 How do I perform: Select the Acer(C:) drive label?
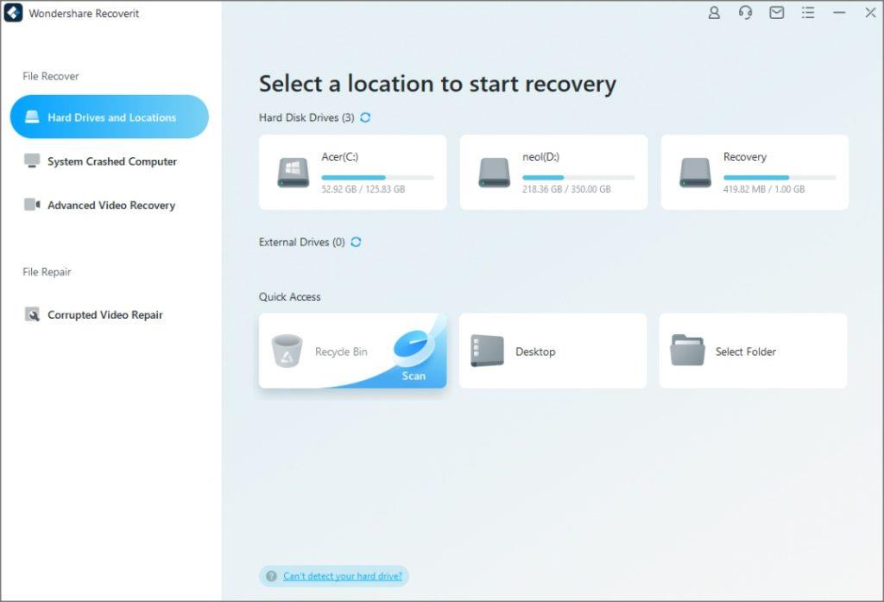click(340, 157)
